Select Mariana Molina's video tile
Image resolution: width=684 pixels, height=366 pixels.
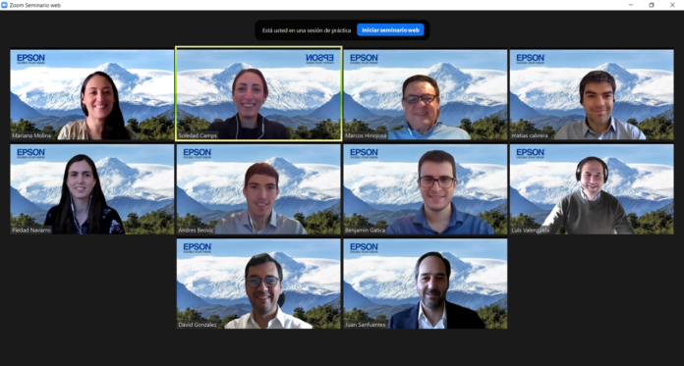click(92, 94)
